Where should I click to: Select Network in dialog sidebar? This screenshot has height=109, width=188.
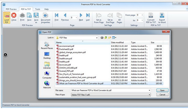pos(47,85)
